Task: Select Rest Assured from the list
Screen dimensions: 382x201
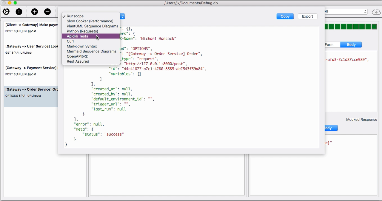Action: point(78,61)
